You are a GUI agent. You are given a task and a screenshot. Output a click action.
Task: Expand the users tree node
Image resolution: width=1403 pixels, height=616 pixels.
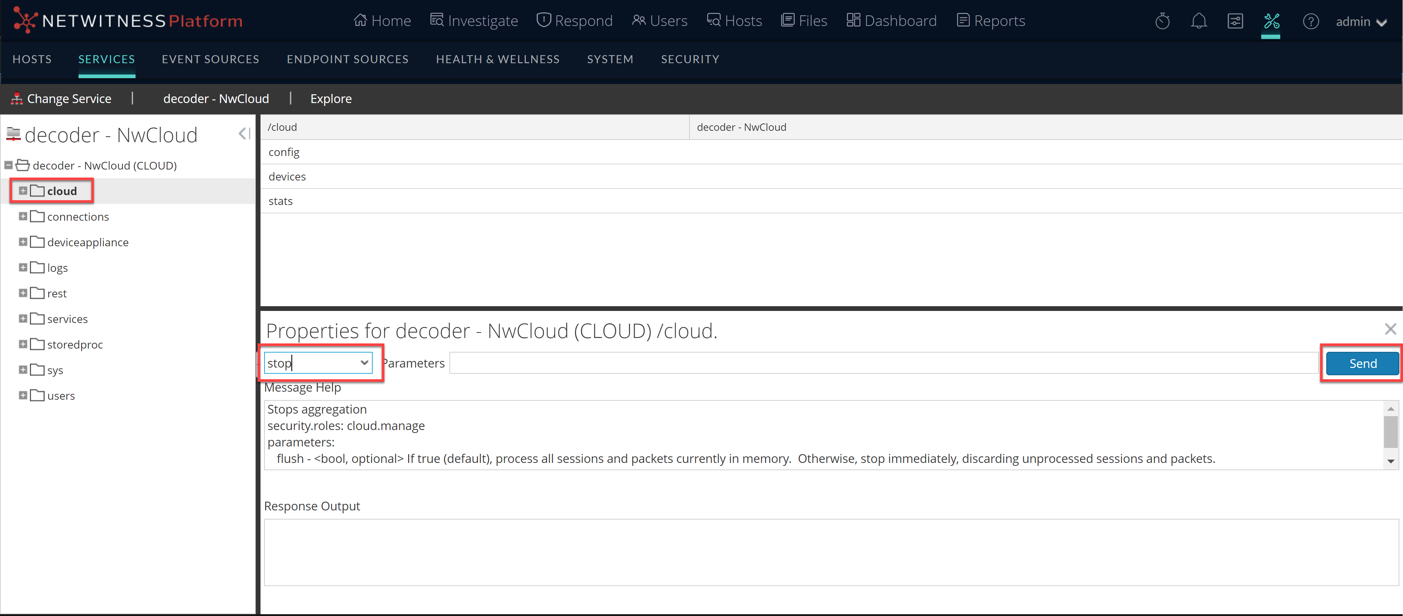[x=23, y=395]
